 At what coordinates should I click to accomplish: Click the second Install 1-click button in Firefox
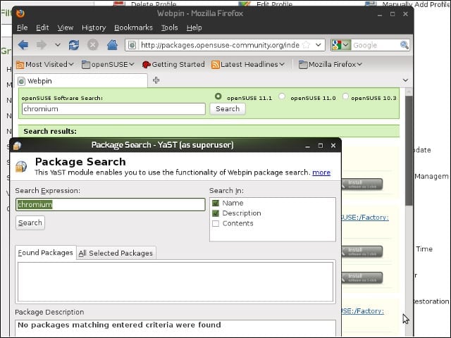pos(362,251)
